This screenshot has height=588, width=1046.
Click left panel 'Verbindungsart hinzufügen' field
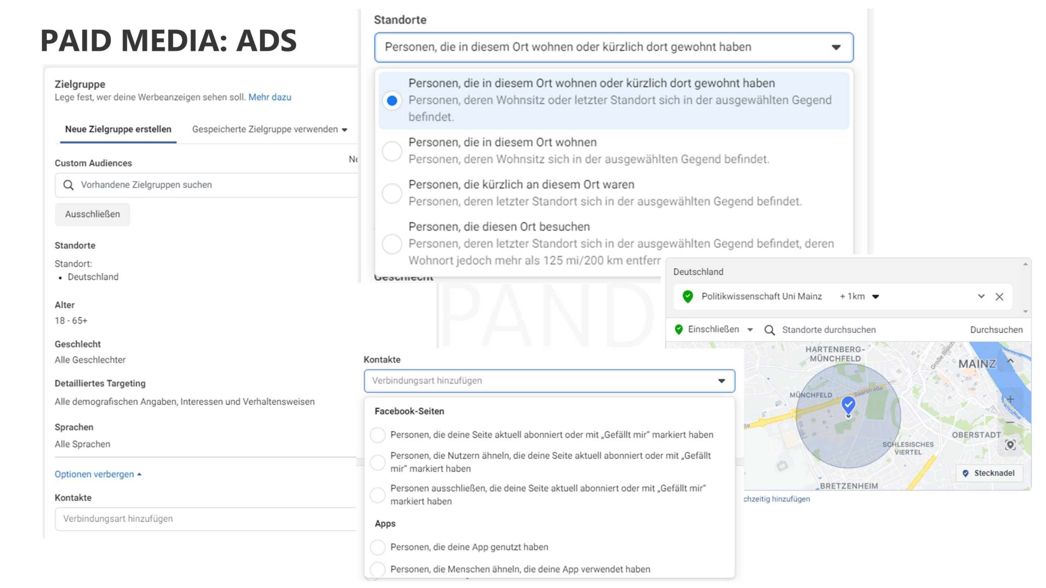click(206, 519)
